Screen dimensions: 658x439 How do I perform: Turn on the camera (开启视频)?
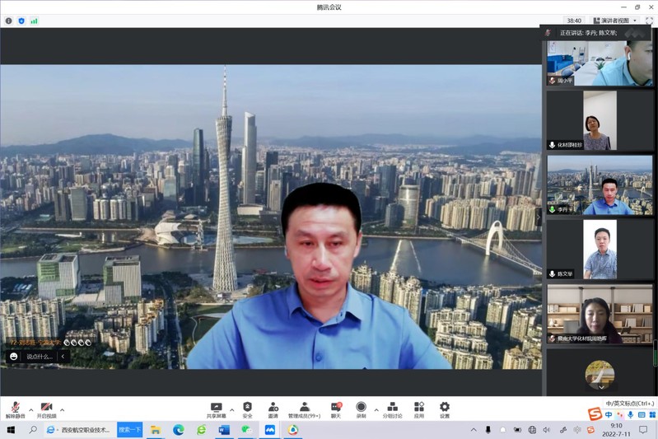pyautogui.click(x=46, y=409)
